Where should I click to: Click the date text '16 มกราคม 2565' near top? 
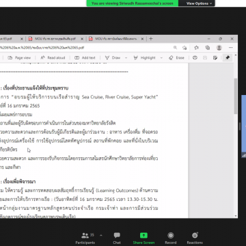[x=24, y=106]
